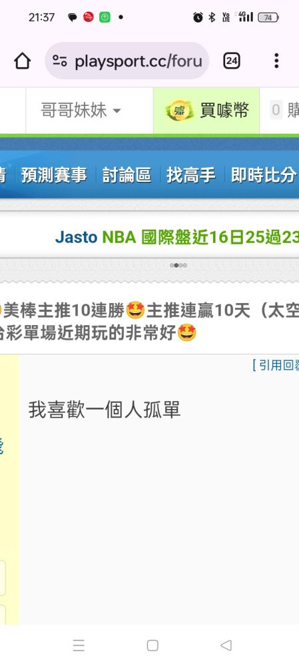The width and height of the screenshot is (299, 666).
Task: Tap the playsport.cc address bar field
Action: coord(127,61)
